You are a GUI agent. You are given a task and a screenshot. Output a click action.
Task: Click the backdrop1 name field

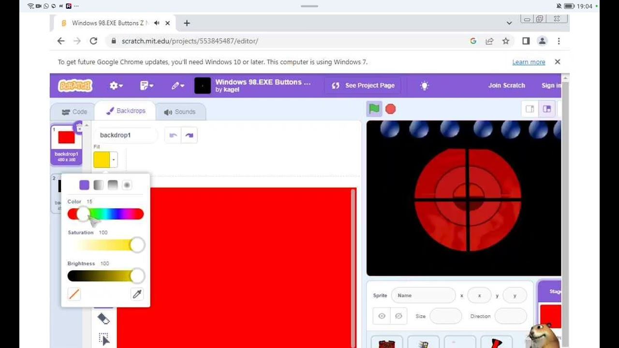point(126,135)
